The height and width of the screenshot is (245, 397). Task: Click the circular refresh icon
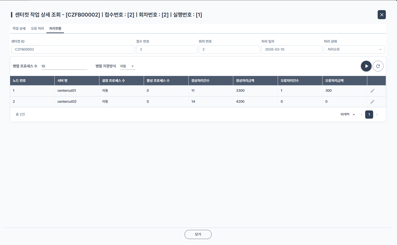pos(378,66)
